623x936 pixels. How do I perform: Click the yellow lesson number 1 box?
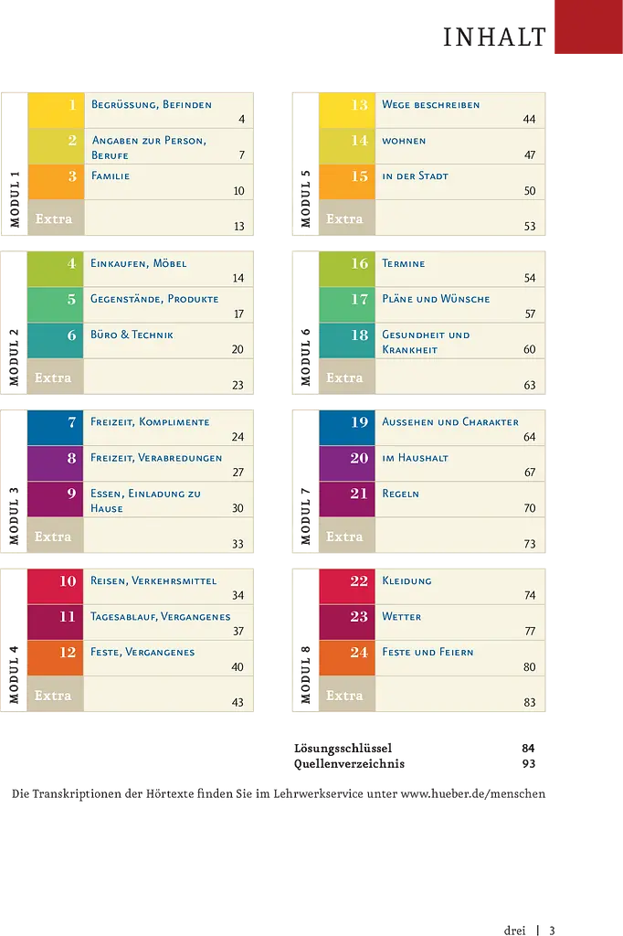[x=56, y=111]
